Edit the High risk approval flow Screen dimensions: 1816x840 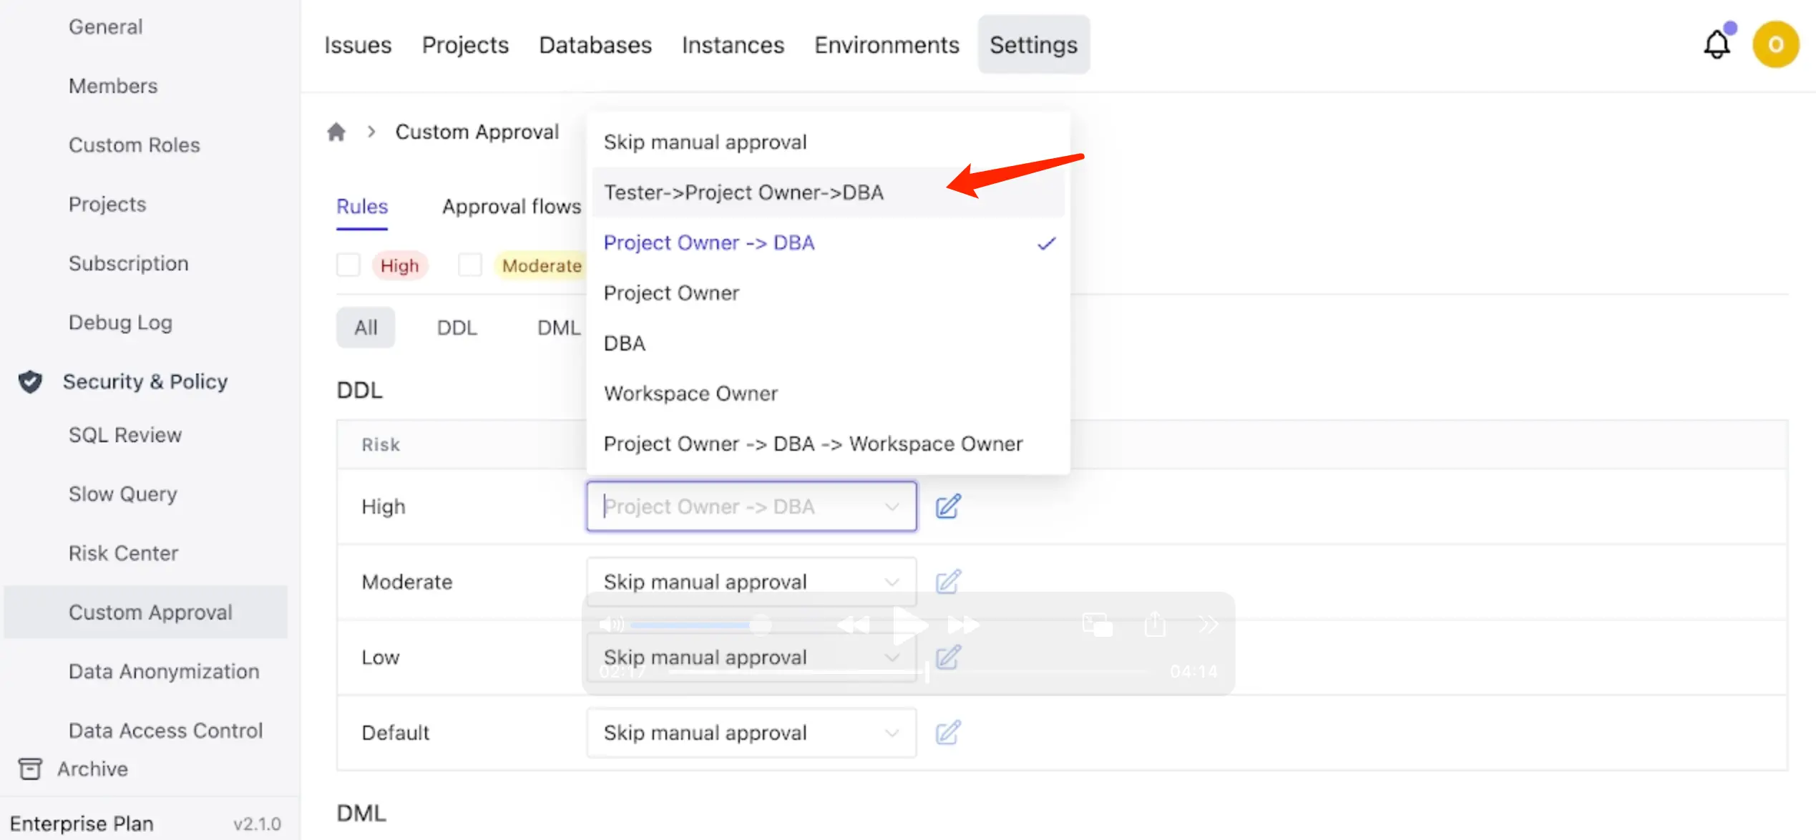947,507
